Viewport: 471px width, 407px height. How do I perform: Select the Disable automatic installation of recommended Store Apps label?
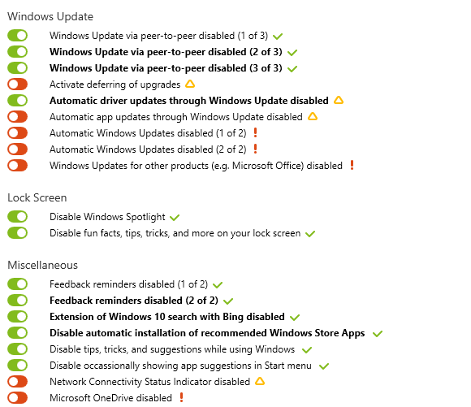207,333
